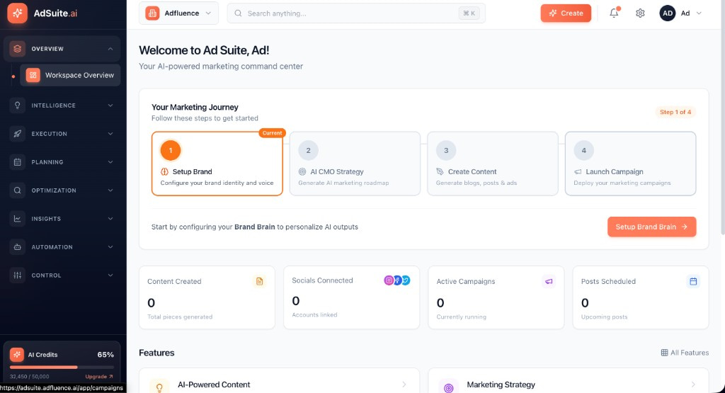The width and height of the screenshot is (725, 393).
Task: Click the 65% credits value
Action: 105,355
